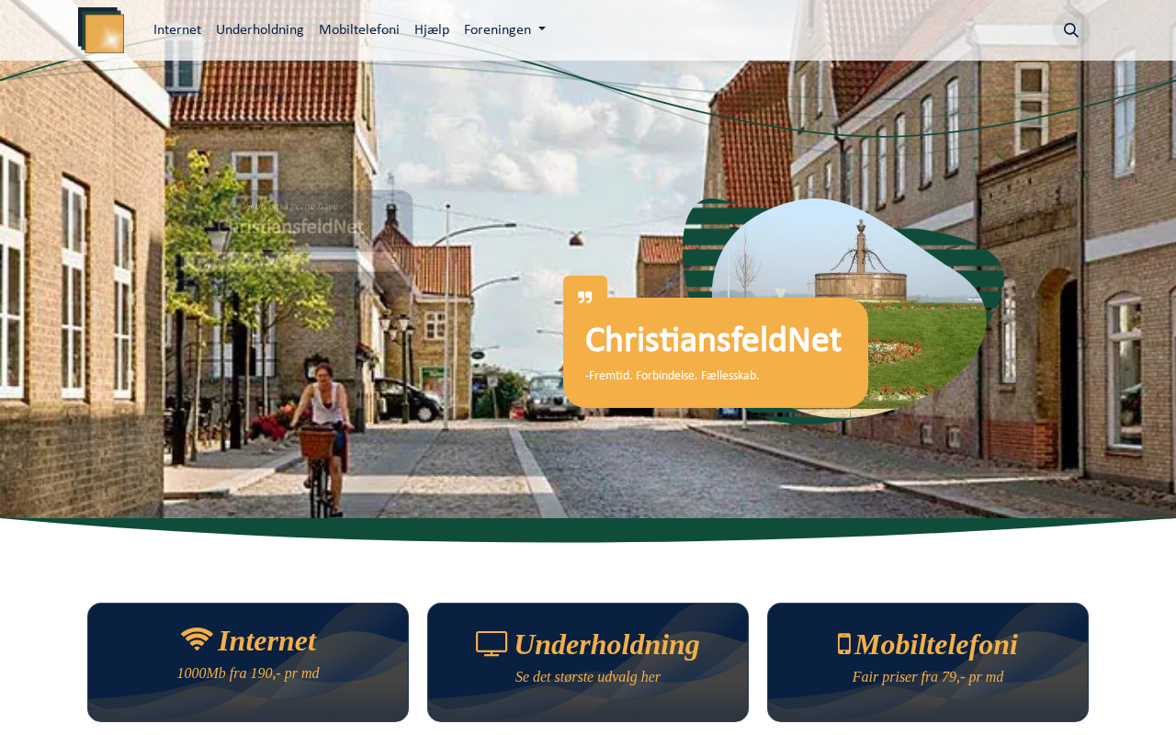
Task: Open the Underholdning menu item
Action: [260, 29]
